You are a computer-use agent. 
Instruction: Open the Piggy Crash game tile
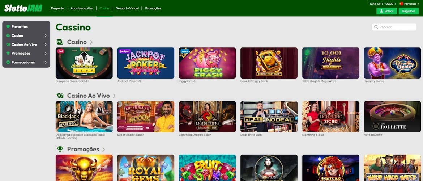tap(208, 63)
